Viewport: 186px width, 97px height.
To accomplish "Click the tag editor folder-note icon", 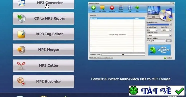I will (x=21, y=34).
